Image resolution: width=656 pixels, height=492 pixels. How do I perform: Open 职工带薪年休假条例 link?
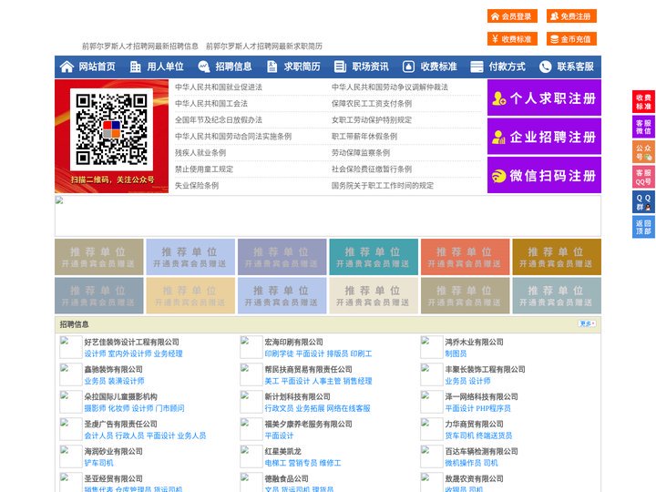coord(364,137)
